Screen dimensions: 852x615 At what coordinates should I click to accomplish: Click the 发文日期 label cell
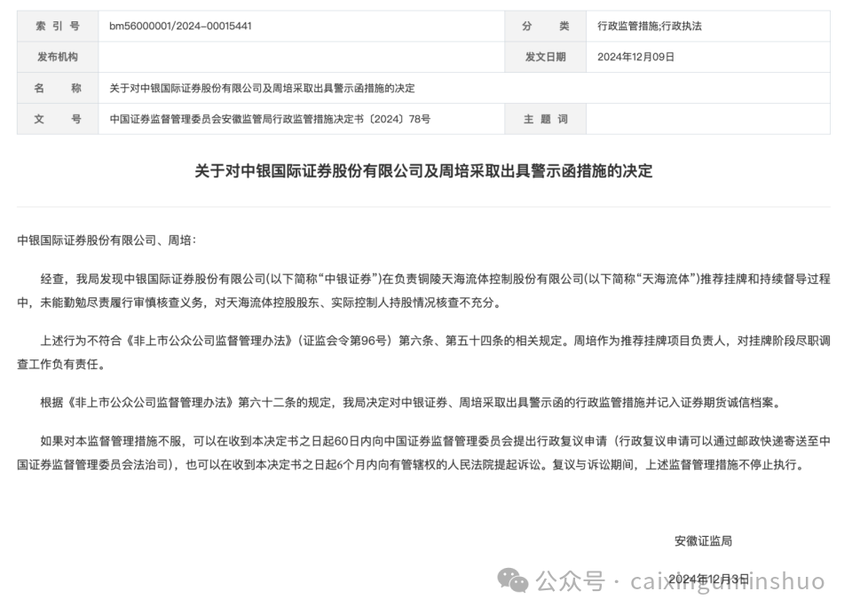(546, 57)
